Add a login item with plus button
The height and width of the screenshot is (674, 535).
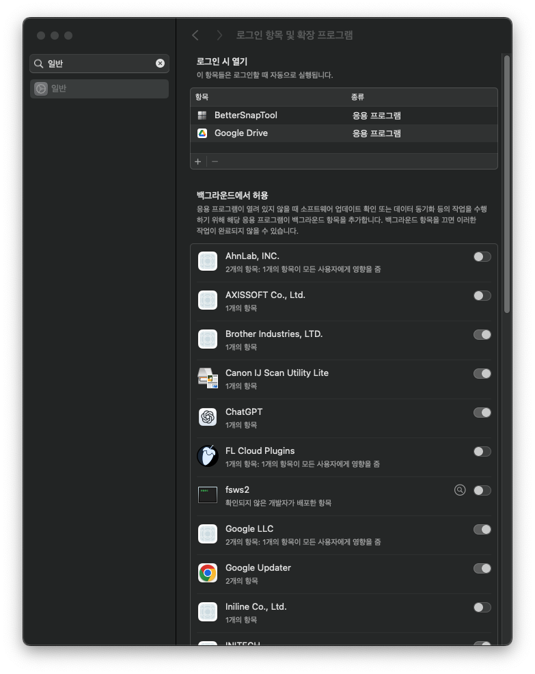pos(197,161)
